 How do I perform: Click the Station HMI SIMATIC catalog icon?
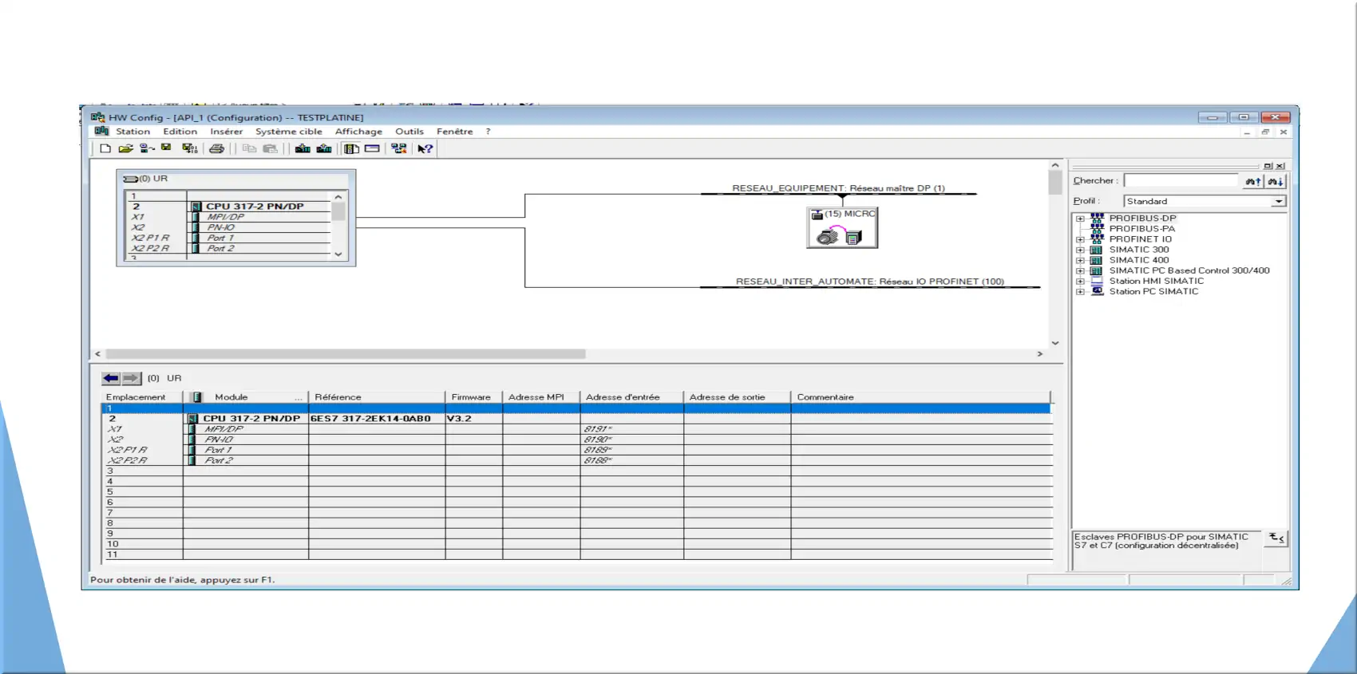click(x=1097, y=281)
